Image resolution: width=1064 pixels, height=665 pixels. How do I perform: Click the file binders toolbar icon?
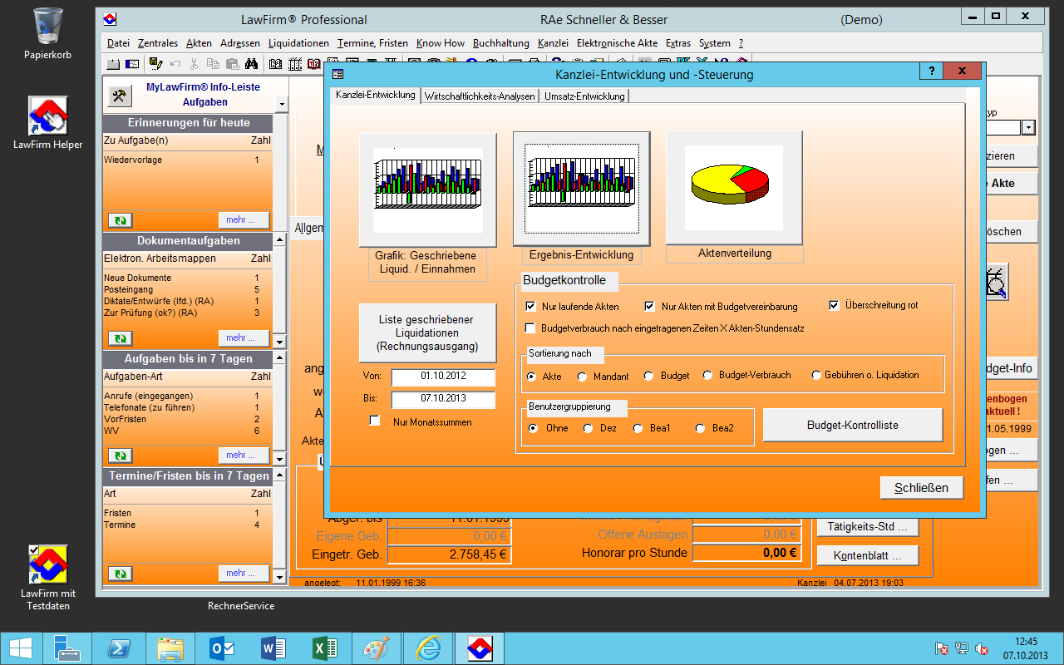294,64
